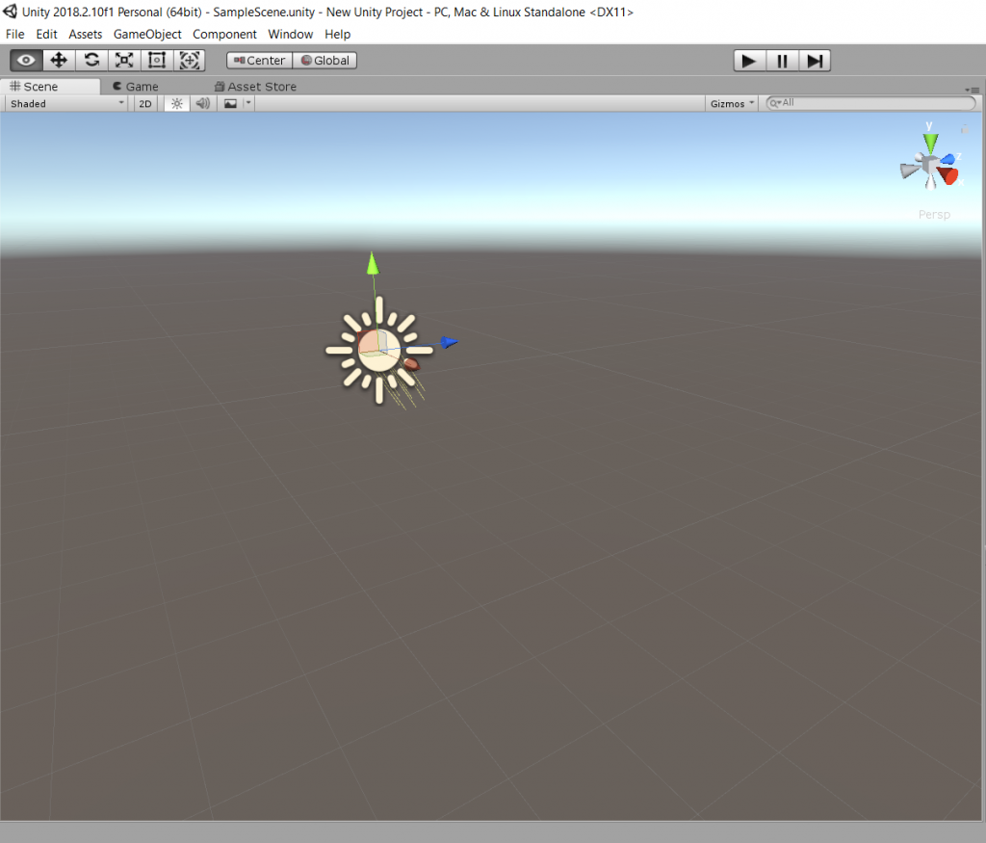Image resolution: width=986 pixels, height=843 pixels.
Task: Select the combined Transform tool
Action: point(190,61)
